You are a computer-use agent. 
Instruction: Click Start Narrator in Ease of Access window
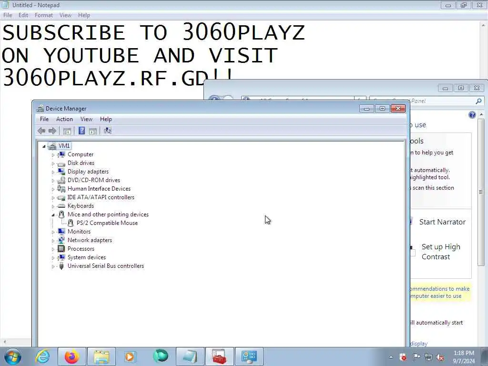point(442,222)
